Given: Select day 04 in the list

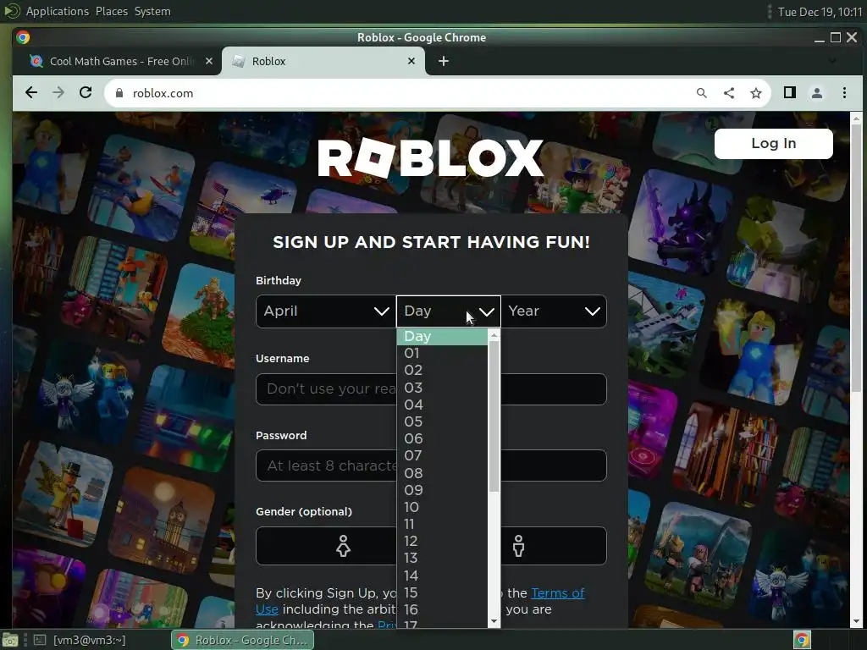Looking at the screenshot, I should click(442, 405).
